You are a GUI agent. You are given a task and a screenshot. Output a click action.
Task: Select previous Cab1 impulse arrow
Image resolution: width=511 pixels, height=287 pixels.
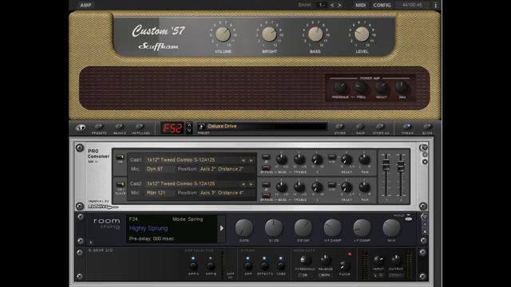click(x=243, y=160)
